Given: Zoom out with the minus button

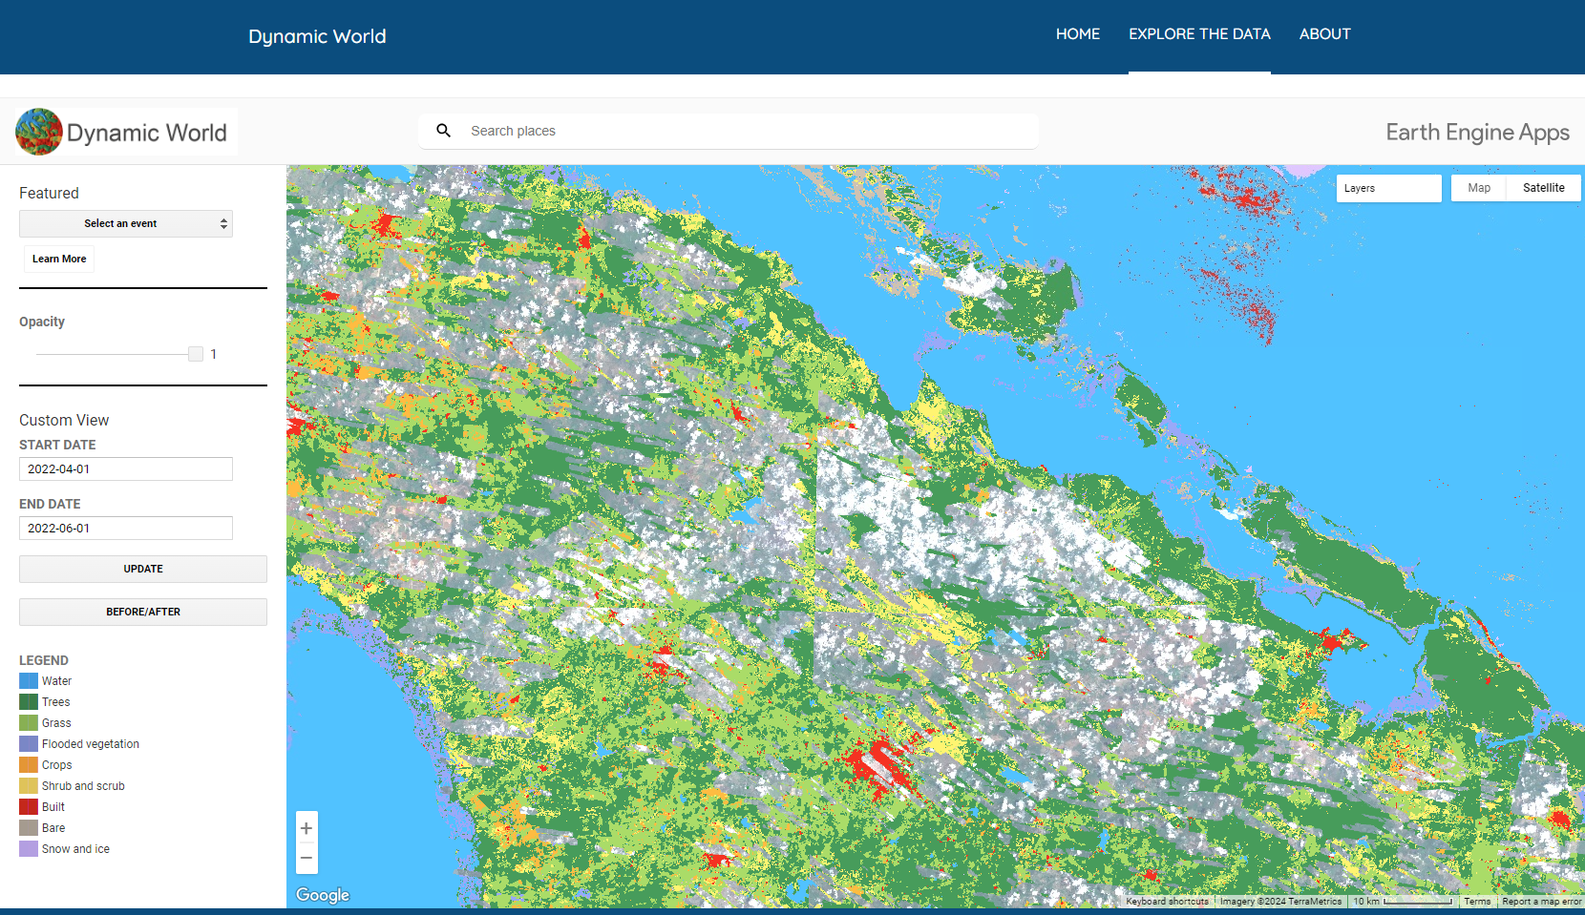Looking at the screenshot, I should [x=306, y=858].
